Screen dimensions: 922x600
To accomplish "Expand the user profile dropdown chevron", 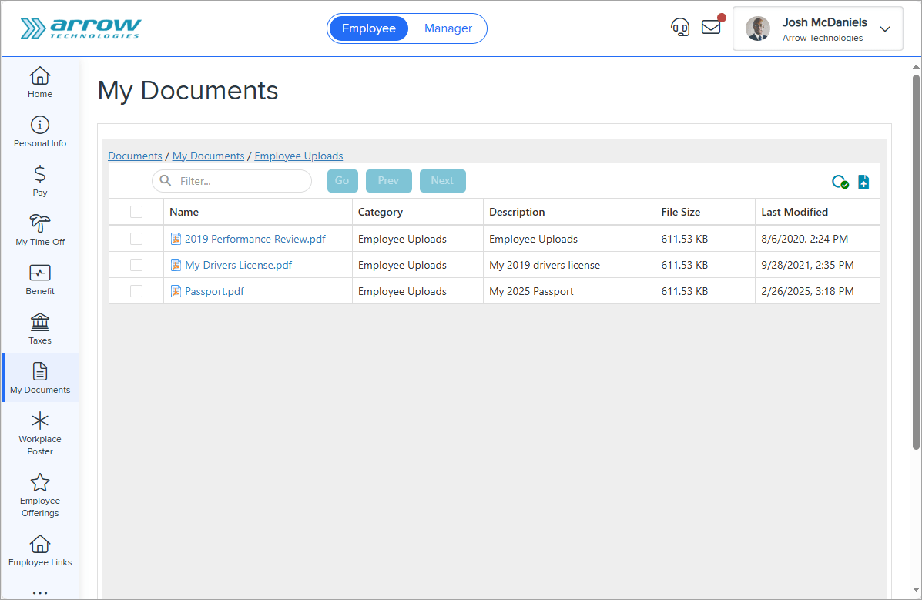I will pyautogui.click(x=885, y=28).
